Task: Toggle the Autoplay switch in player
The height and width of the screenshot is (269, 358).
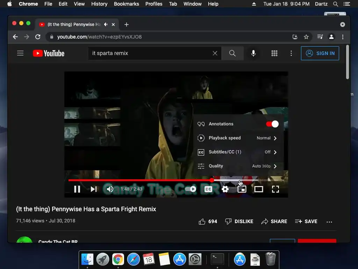Action: (191, 189)
